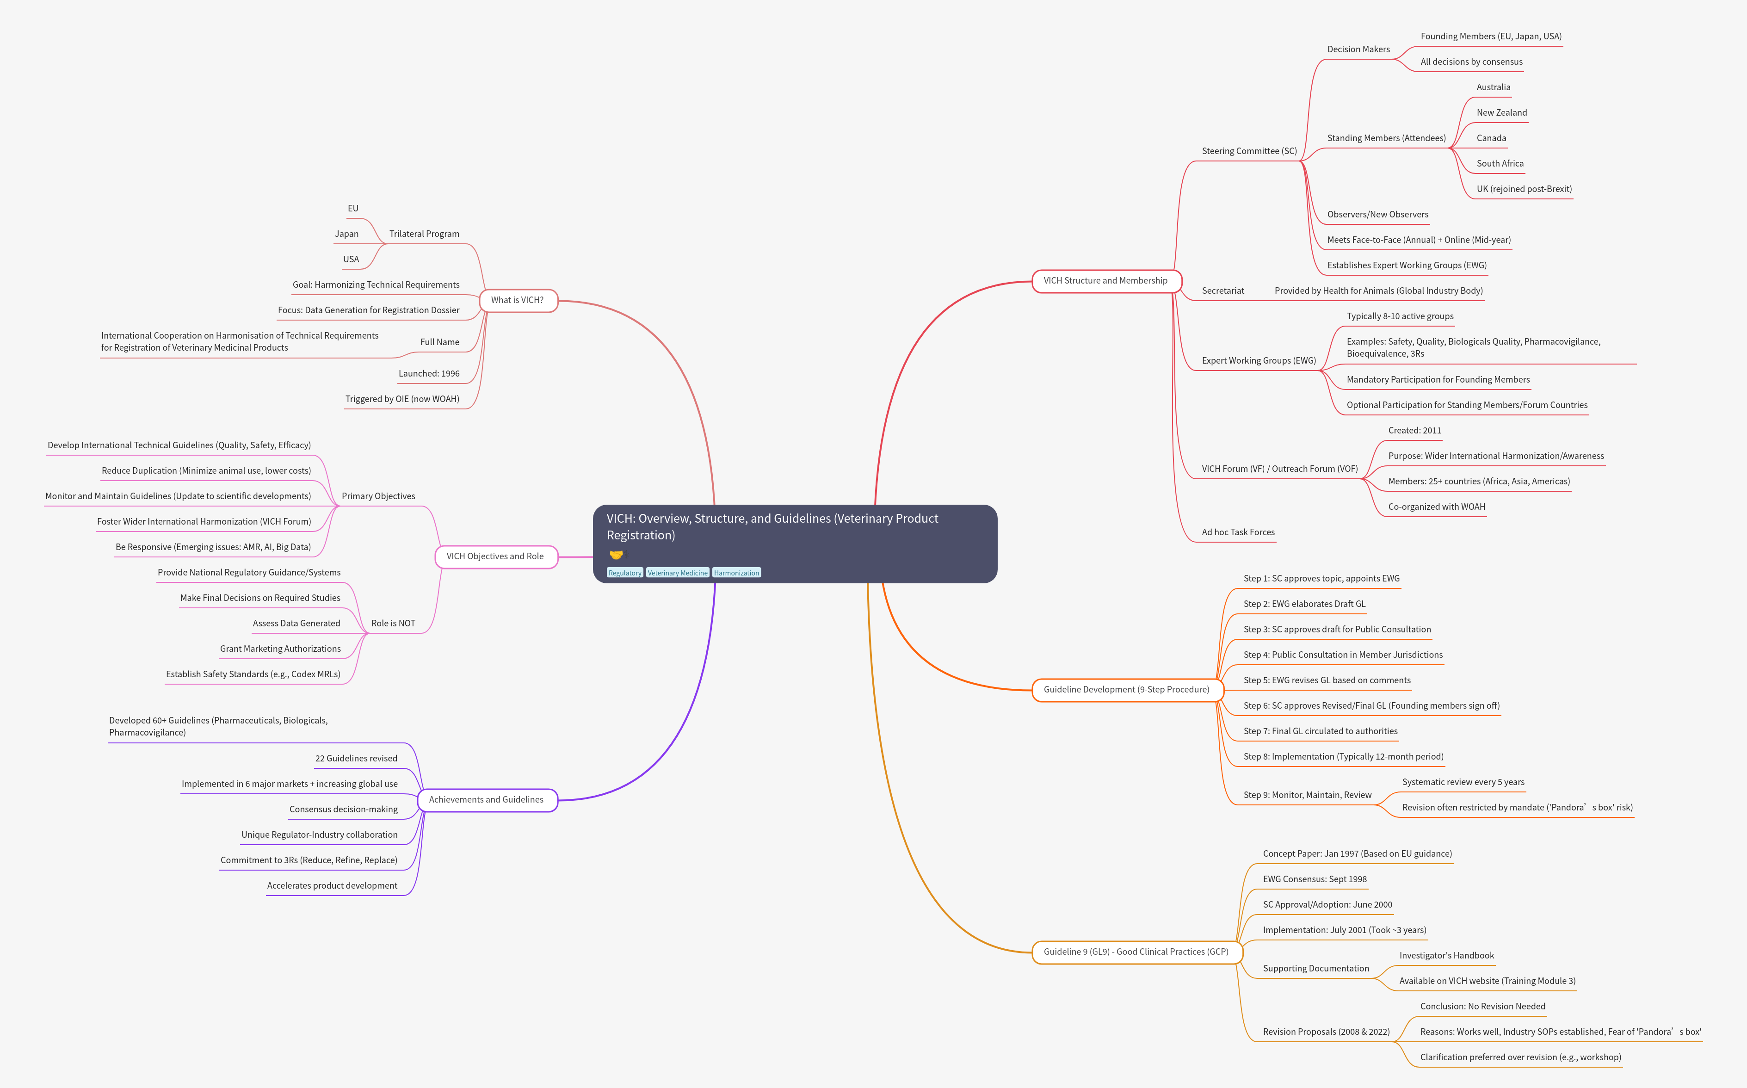Click the Veterinary Medicine tag
This screenshot has width=1747, height=1088.
(677, 573)
